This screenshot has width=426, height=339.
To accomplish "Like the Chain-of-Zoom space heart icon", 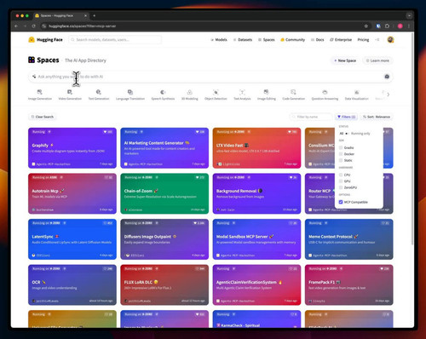I will click(198, 177).
